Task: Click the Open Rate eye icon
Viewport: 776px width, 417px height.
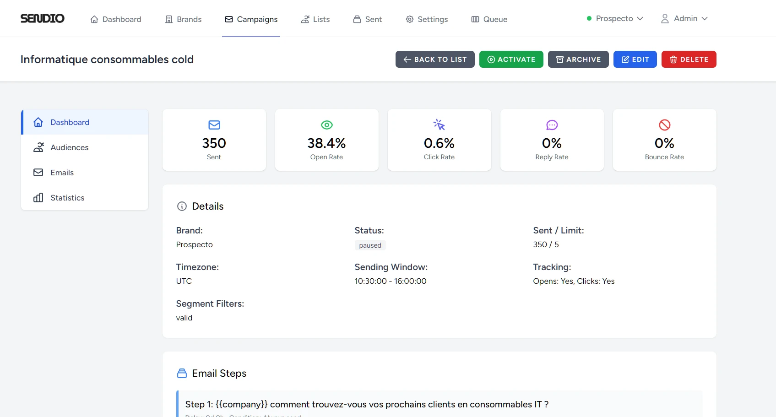Action: (327, 125)
